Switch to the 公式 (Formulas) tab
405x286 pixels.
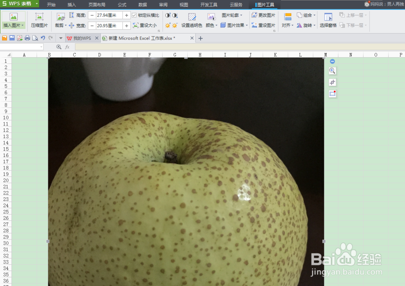click(x=122, y=4)
